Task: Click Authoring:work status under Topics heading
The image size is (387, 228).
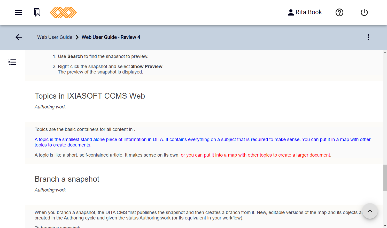Action: pyautogui.click(x=50, y=107)
